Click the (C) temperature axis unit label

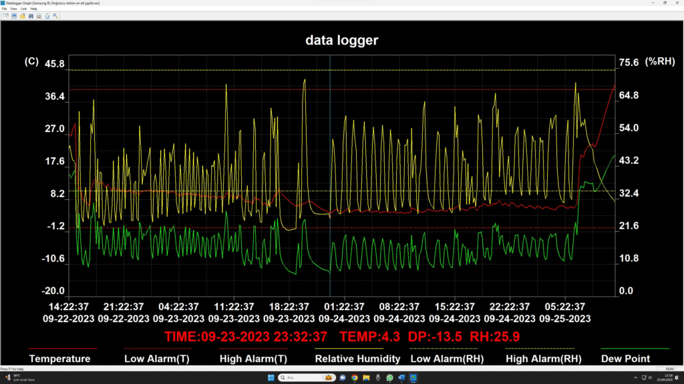coord(31,61)
